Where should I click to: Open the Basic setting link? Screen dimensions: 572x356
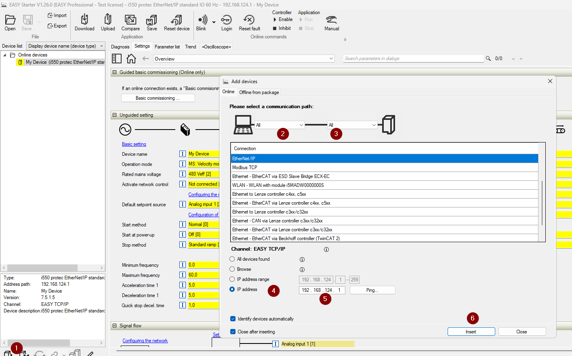(x=134, y=144)
